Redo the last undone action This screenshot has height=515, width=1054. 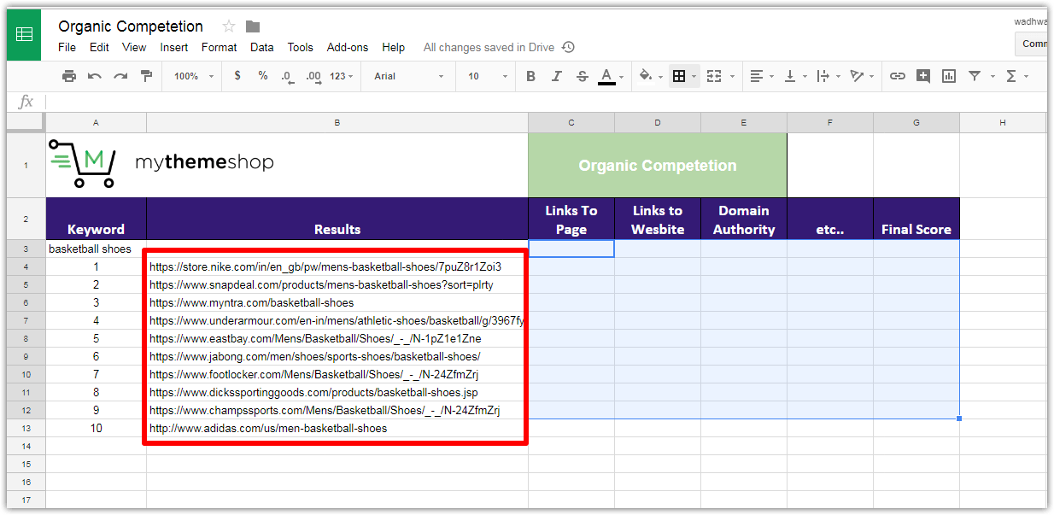120,76
